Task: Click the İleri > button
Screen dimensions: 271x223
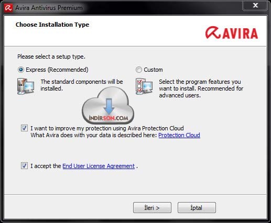Action: click(x=152, y=208)
